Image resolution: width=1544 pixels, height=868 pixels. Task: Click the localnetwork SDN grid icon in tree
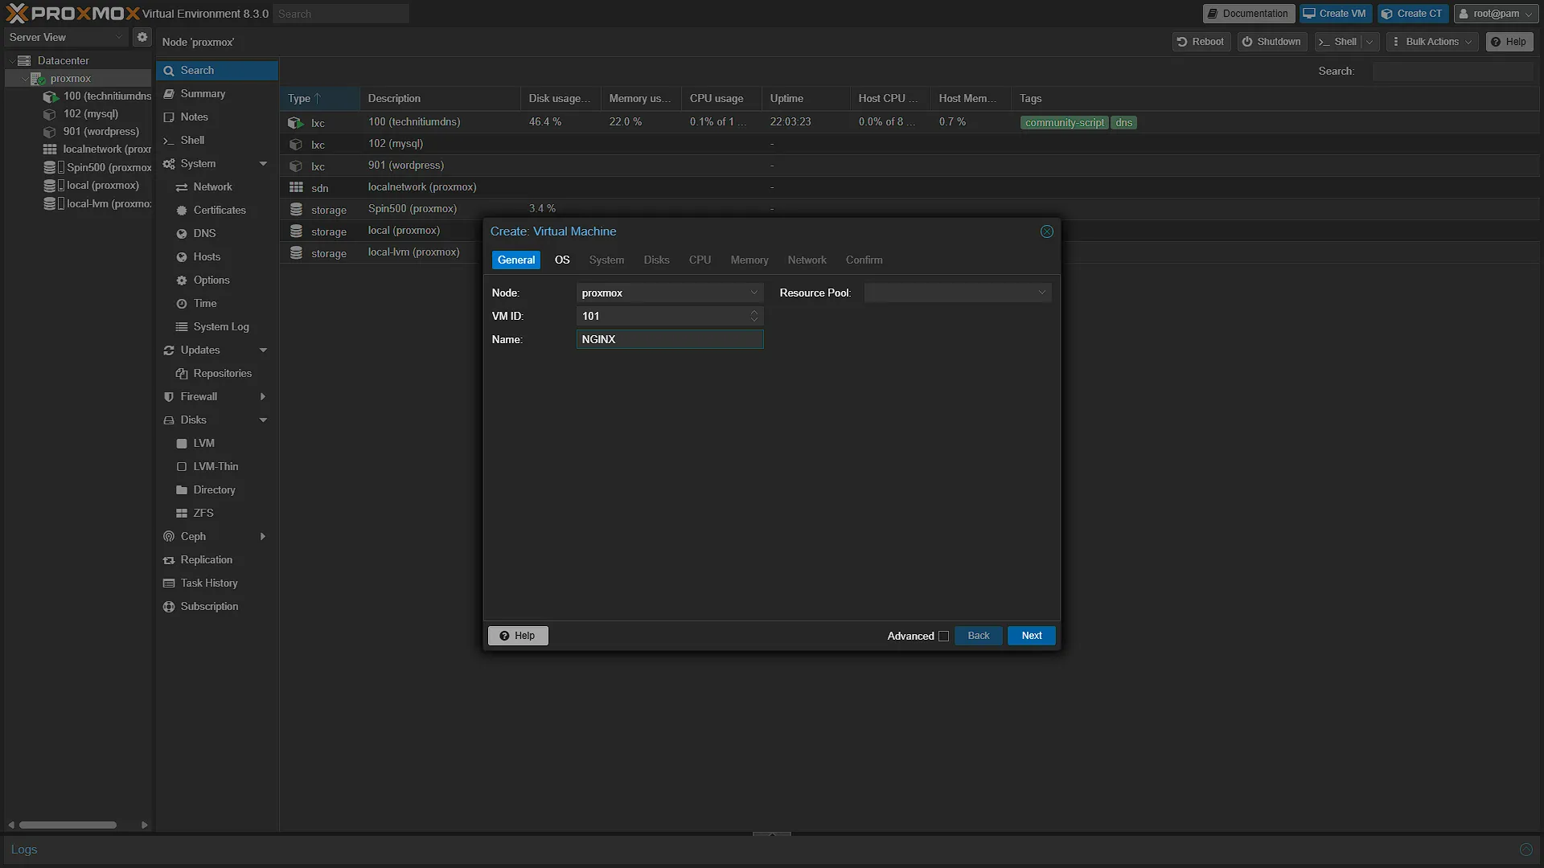pos(50,149)
